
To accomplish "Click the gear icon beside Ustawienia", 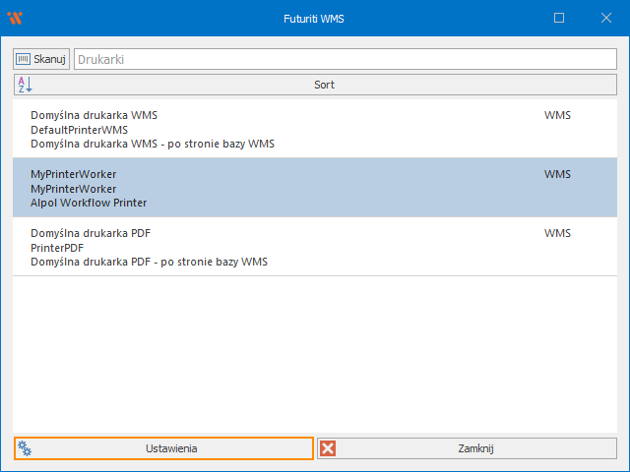I will point(25,448).
